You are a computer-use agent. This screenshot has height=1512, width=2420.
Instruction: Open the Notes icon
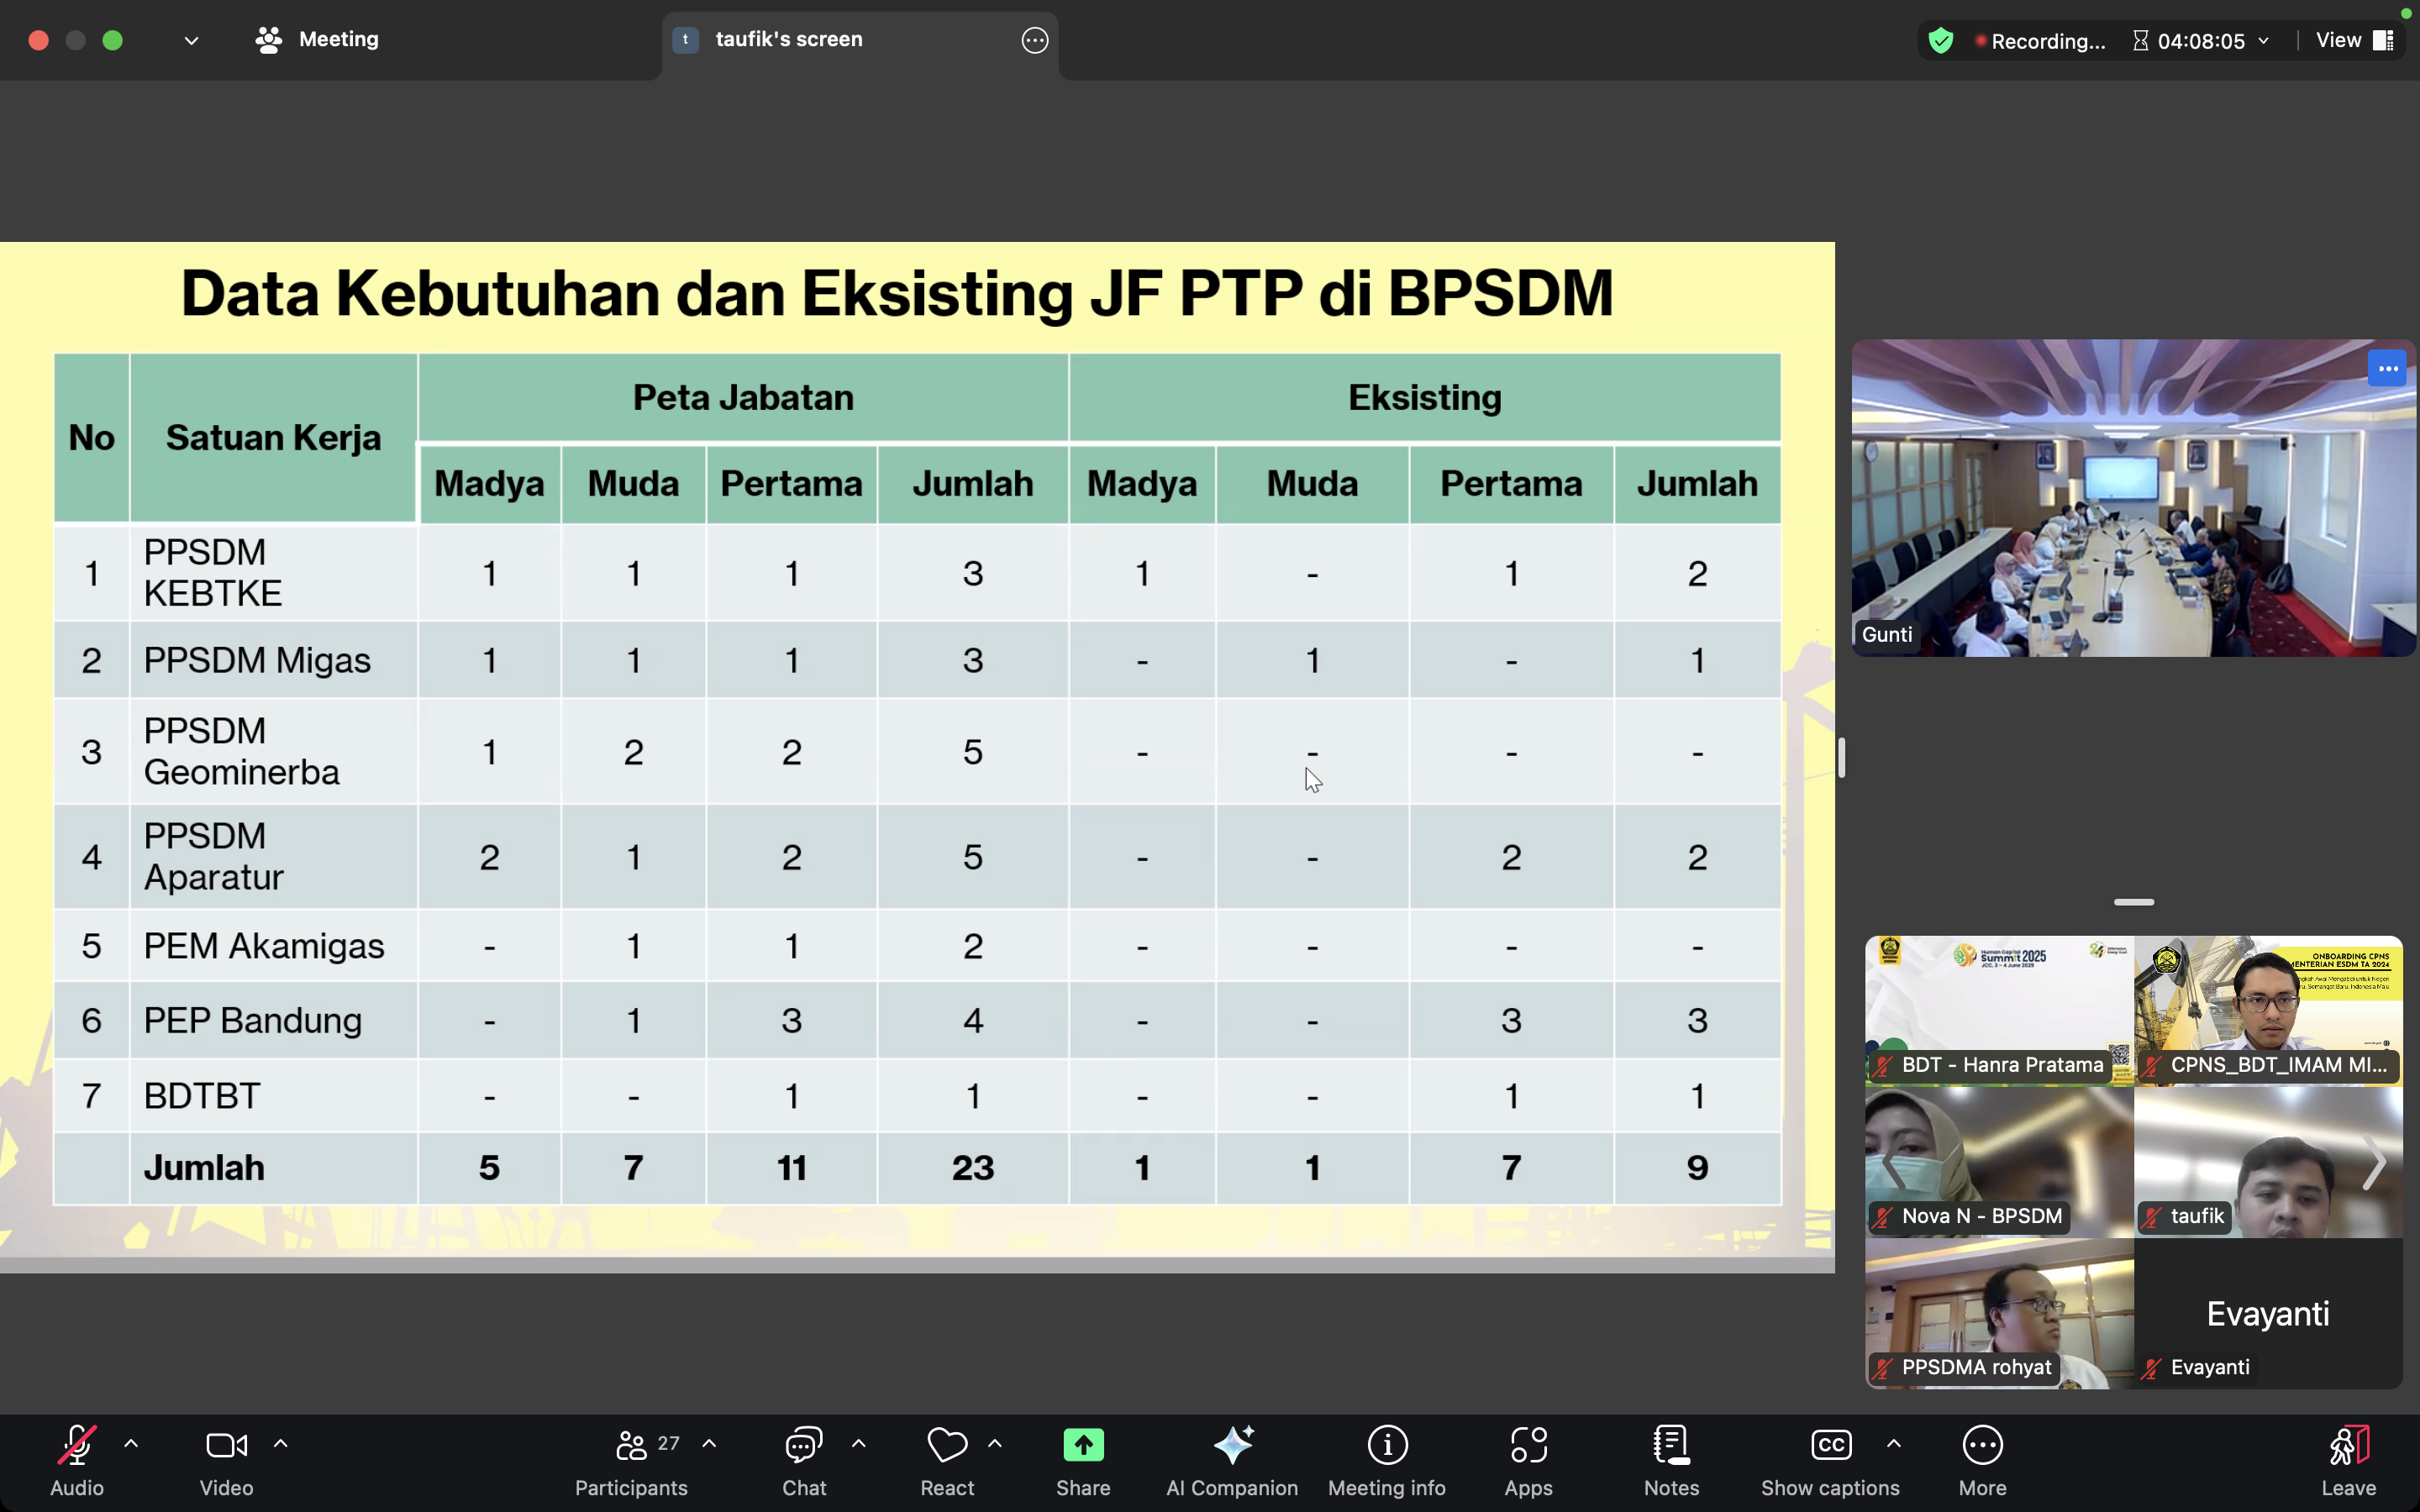coord(1671,1445)
